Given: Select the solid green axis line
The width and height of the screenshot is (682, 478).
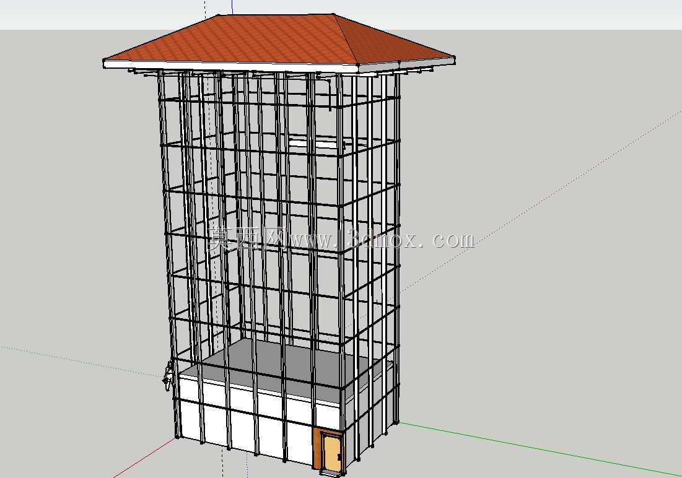Looking at the screenshot, I should point(540,449).
